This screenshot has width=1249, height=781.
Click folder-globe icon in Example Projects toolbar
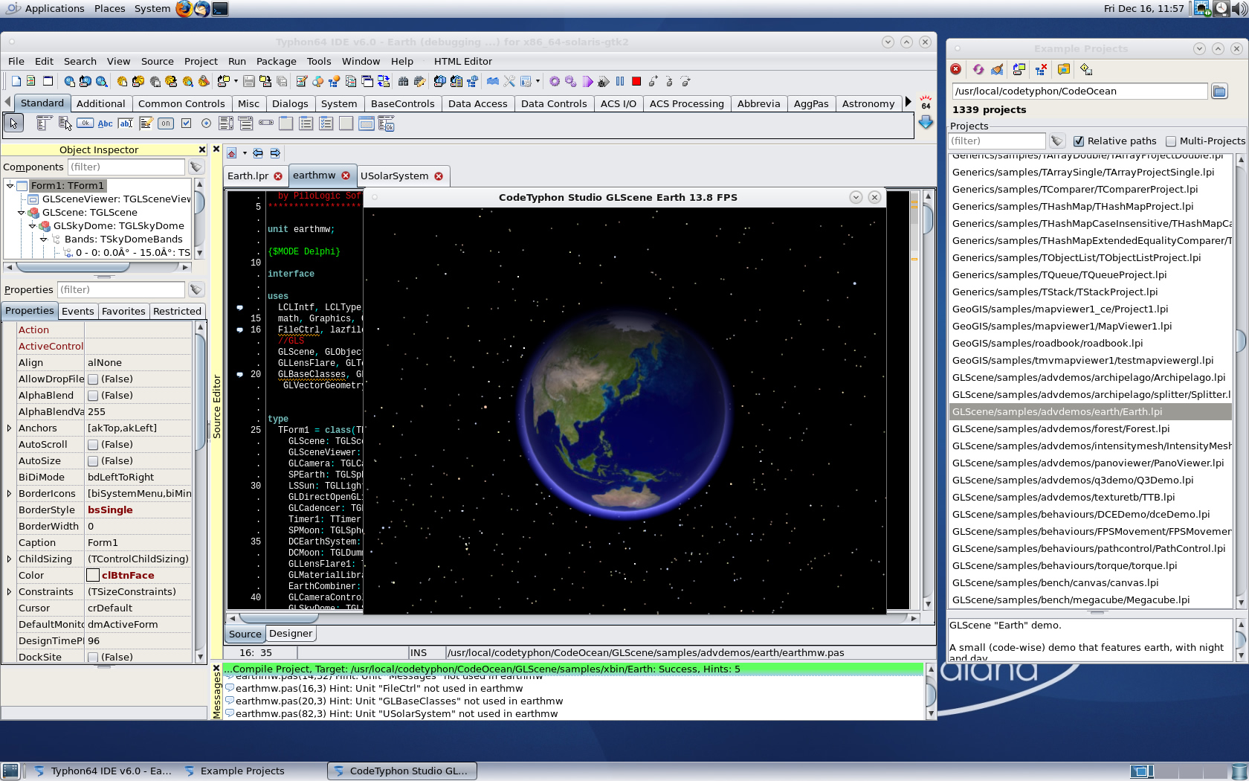coord(1064,69)
